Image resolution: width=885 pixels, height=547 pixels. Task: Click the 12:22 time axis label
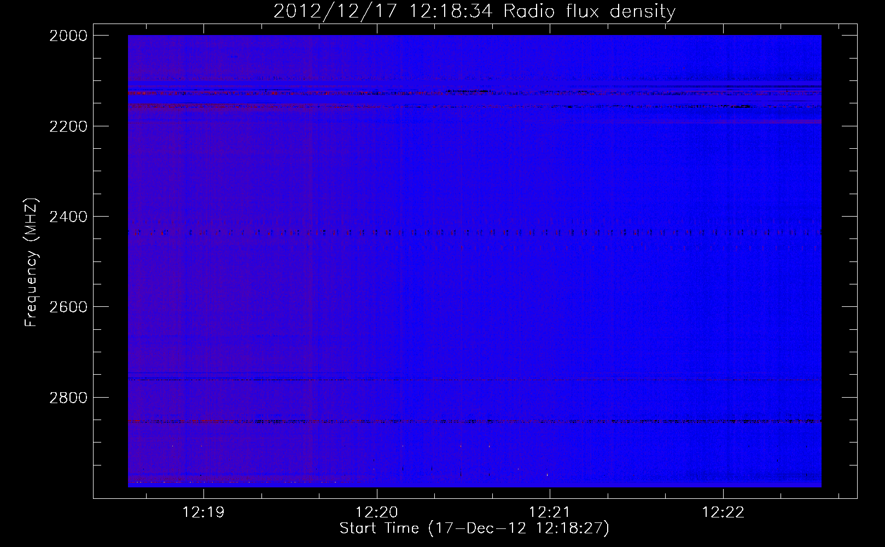(x=723, y=513)
